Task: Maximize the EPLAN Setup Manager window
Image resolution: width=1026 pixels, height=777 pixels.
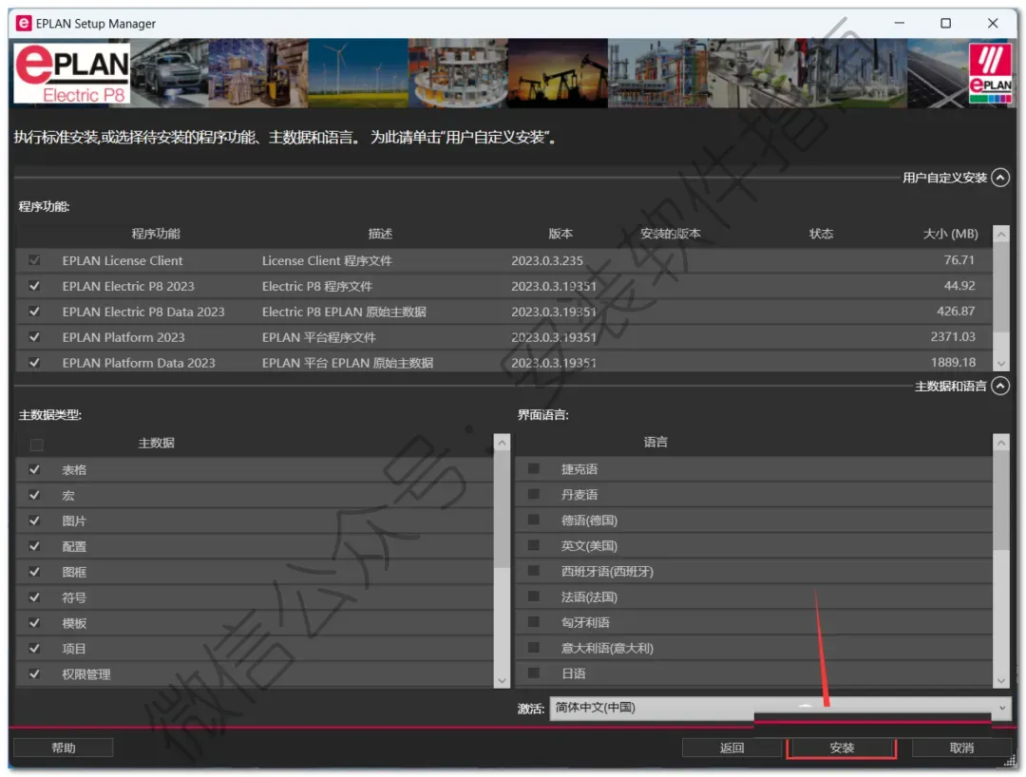Action: [x=945, y=24]
